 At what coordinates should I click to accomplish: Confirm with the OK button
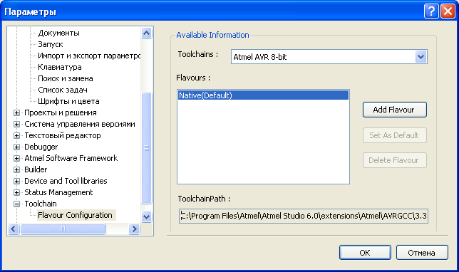(365, 252)
